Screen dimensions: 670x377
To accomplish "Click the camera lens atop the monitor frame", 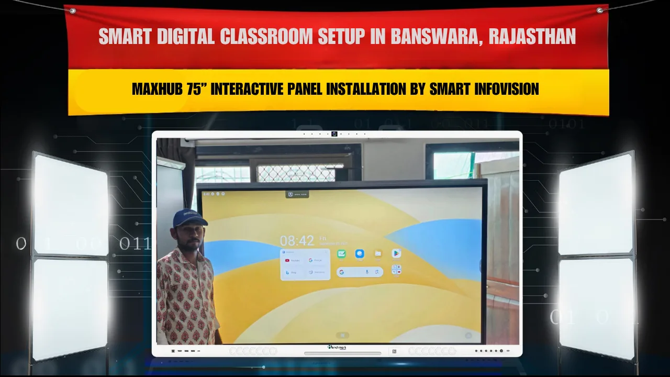I will tap(334, 134).
